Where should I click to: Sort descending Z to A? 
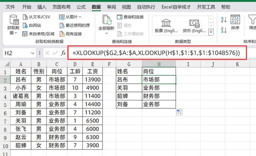click(x=224, y=30)
